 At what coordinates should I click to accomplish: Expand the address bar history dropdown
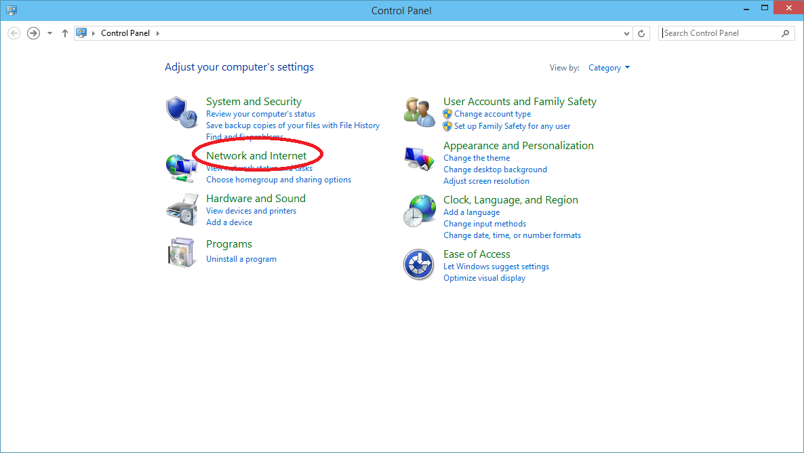(x=626, y=33)
